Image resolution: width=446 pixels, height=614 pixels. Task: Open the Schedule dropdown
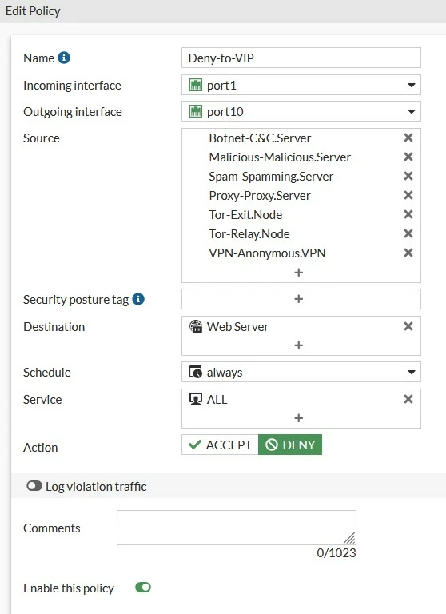(x=301, y=372)
